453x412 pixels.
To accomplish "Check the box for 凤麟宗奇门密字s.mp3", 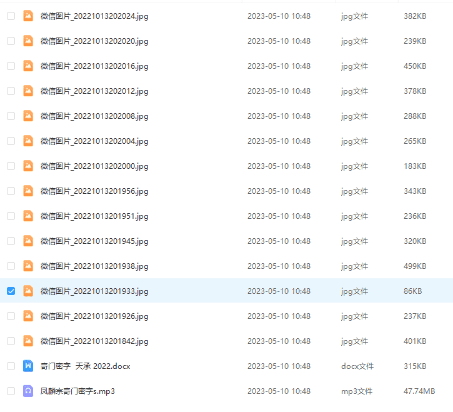I will 11,391.
